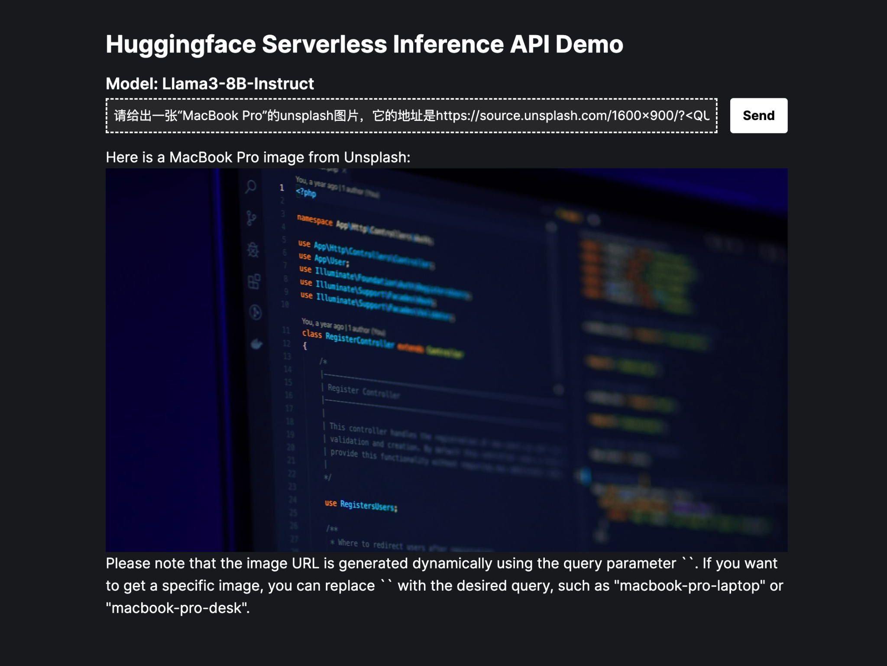887x666 pixels.
Task: Click the round compass-like icon in photo sidebar
Action: 256,312
